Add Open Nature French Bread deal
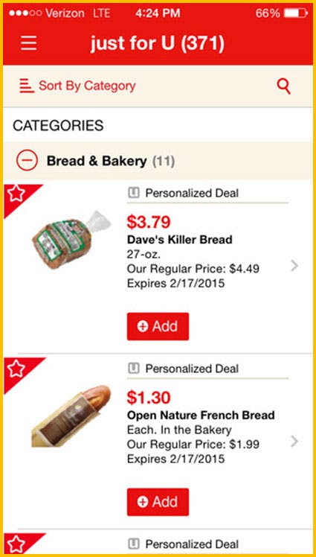 click(158, 502)
